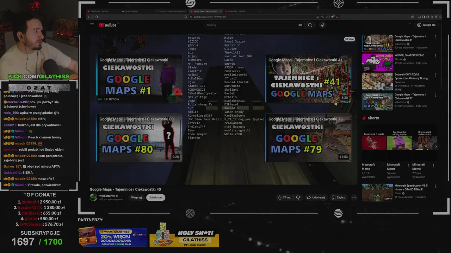Click the subscription counter 1697 / 1700
Viewport: 451px width, 253px height.
[x=37, y=242]
